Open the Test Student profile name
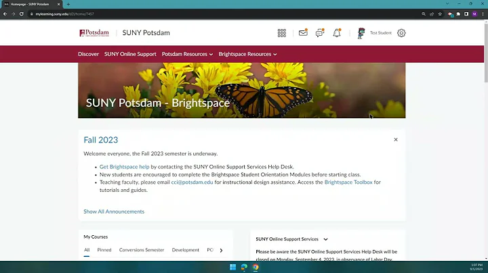This screenshot has height=273, width=488. pos(381,33)
